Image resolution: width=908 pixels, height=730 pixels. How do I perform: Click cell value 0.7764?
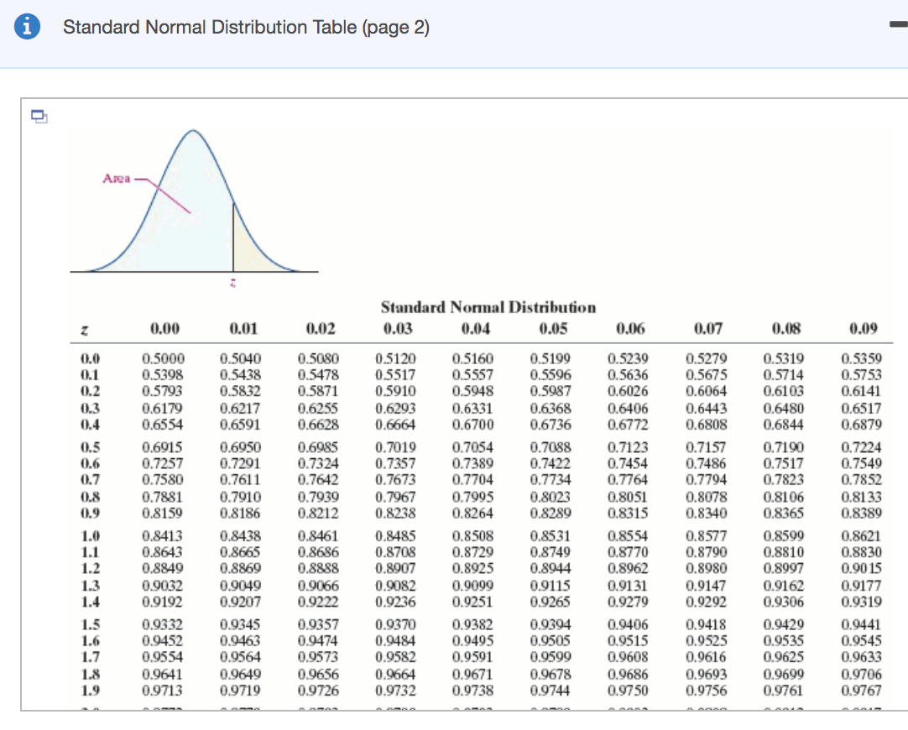click(x=629, y=480)
